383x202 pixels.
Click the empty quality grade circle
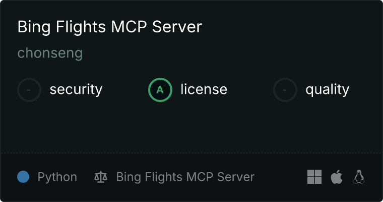285,90
